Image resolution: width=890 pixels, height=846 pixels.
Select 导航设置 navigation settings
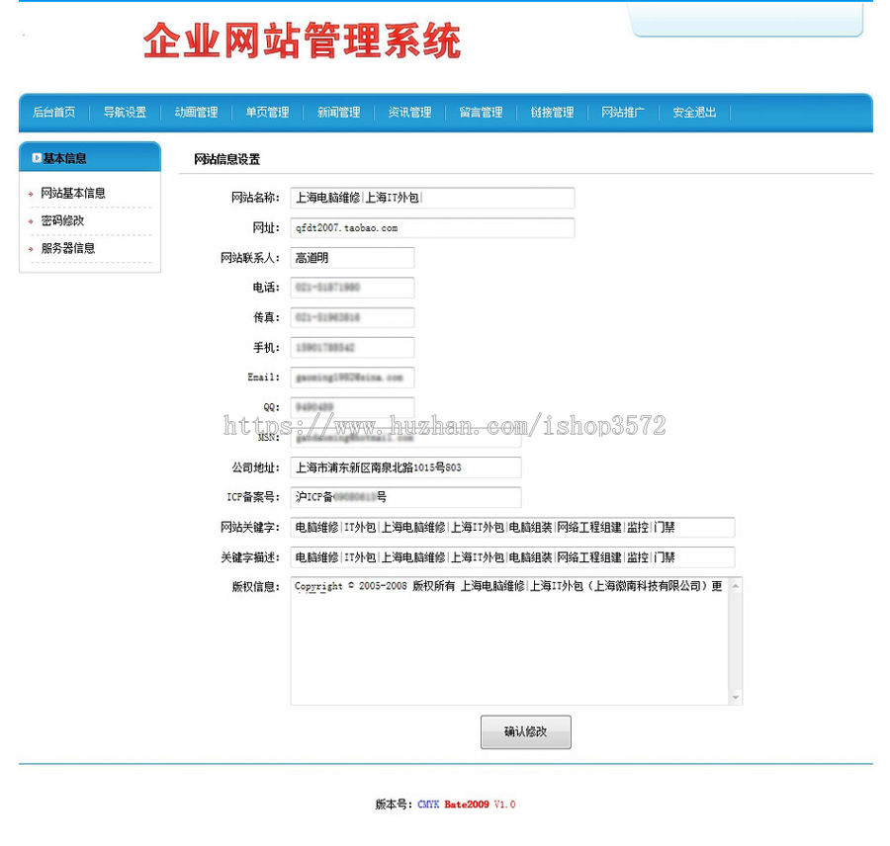coord(125,112)
